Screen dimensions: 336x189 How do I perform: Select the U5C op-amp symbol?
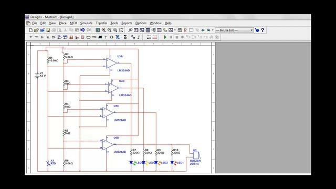pos(108,113)
